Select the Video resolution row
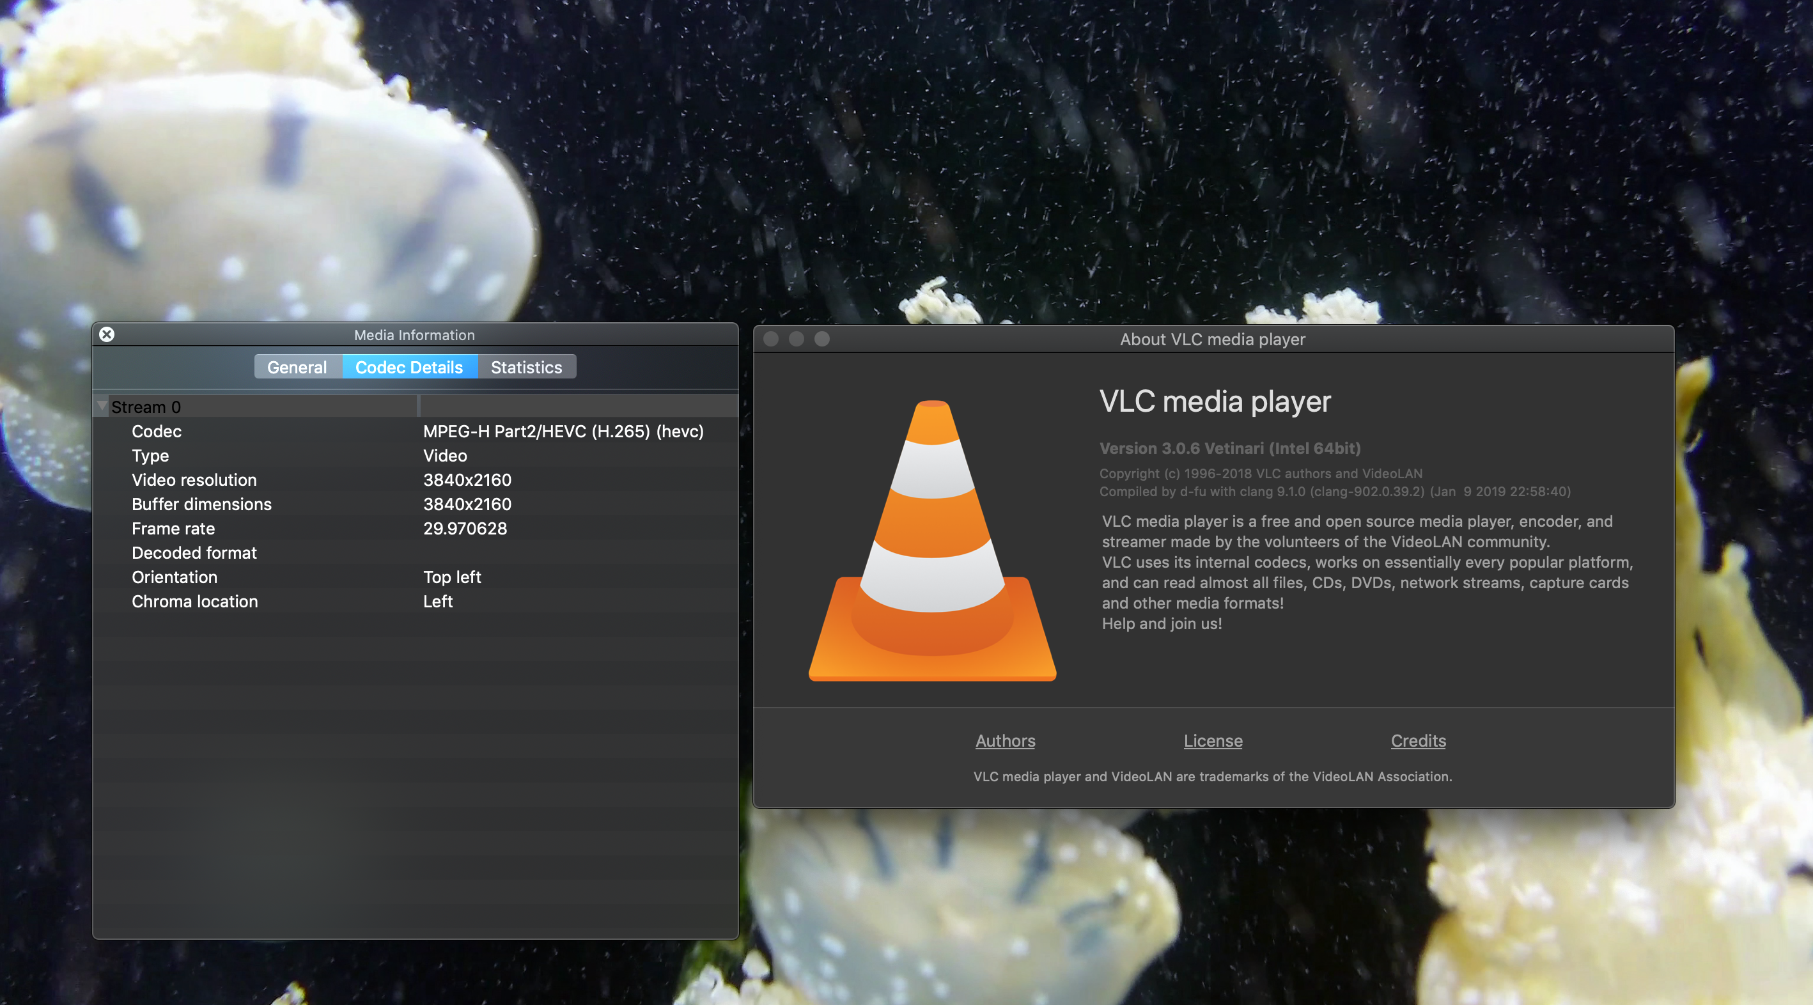Image resolution: width=1813 pixels, height=1005 pixels. [x=416, y=480]
